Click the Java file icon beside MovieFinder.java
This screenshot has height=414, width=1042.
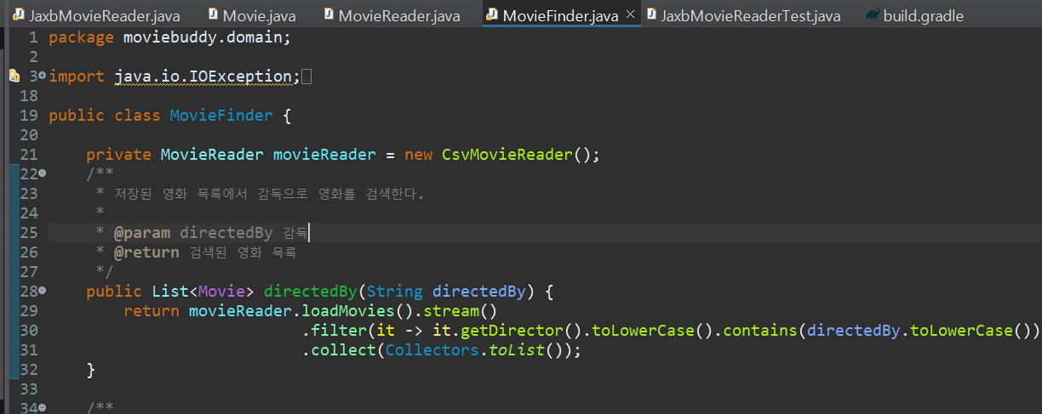tap(492, 15)
